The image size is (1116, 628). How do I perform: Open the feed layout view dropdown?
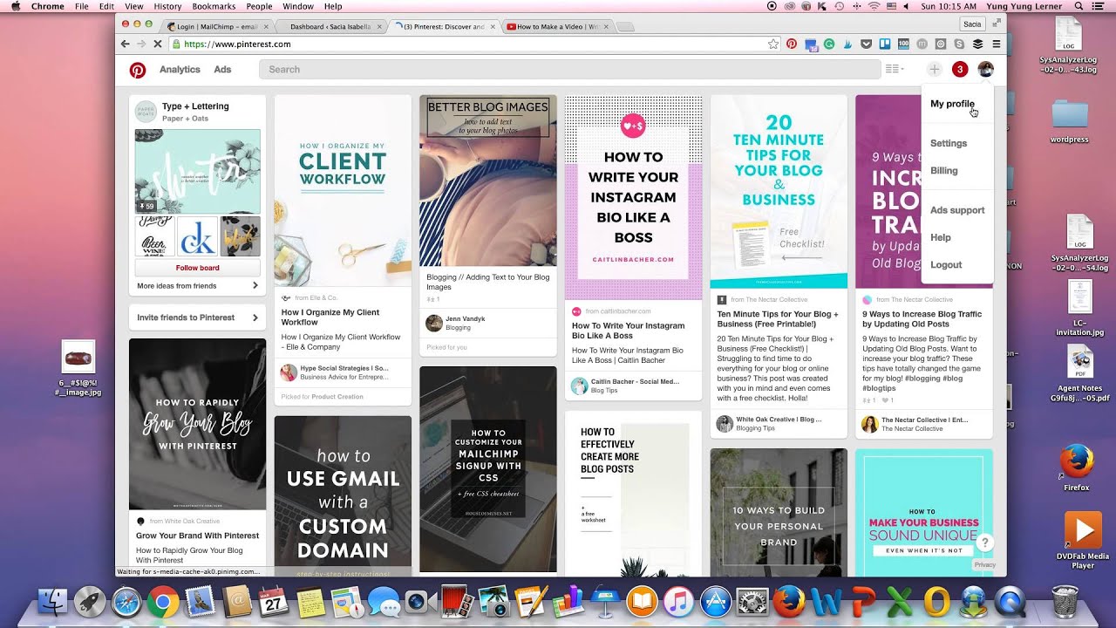(894, 70)
